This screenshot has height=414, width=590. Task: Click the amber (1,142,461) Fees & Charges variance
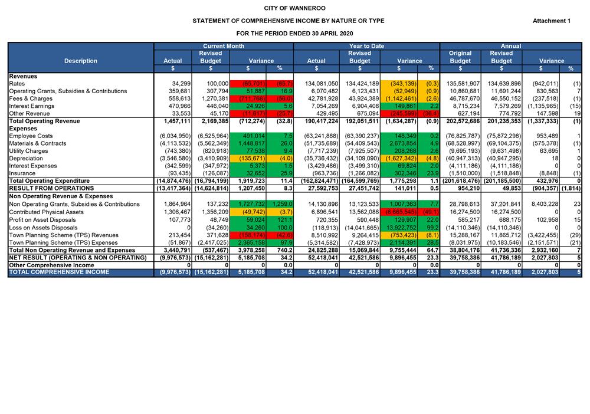(x=401, y=99)
